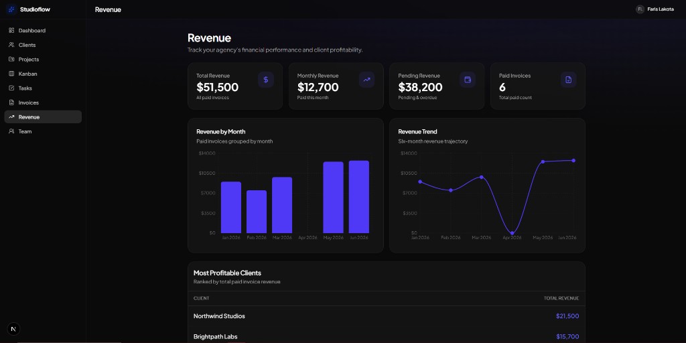Click the $12,700 monthly revenue value

point(318,87)
